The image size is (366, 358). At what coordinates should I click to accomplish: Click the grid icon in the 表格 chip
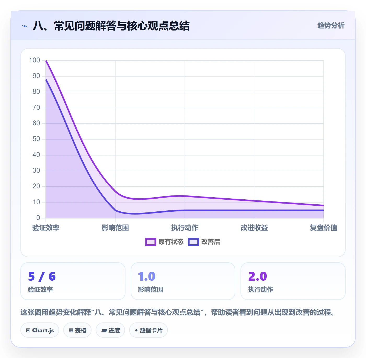(x=71, y=331)
